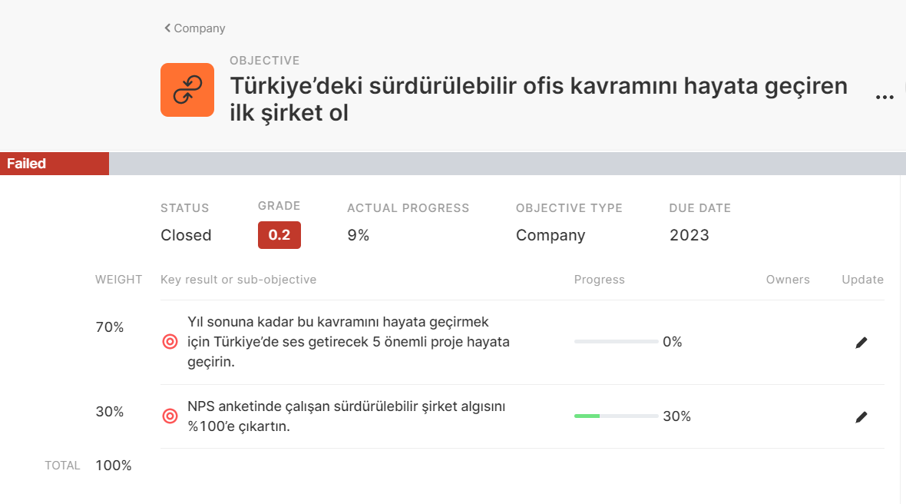The image size is (906, 504).
Task: Click the 0% progress bar
Action: [616, 342]
